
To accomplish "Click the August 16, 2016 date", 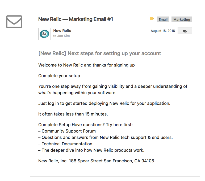I will point(163,31).
